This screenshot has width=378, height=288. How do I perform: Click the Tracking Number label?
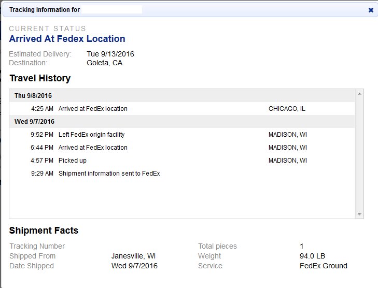37,246
